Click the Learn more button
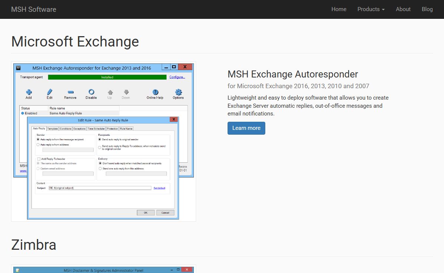444x273 pixels. (x=246, y=128)
